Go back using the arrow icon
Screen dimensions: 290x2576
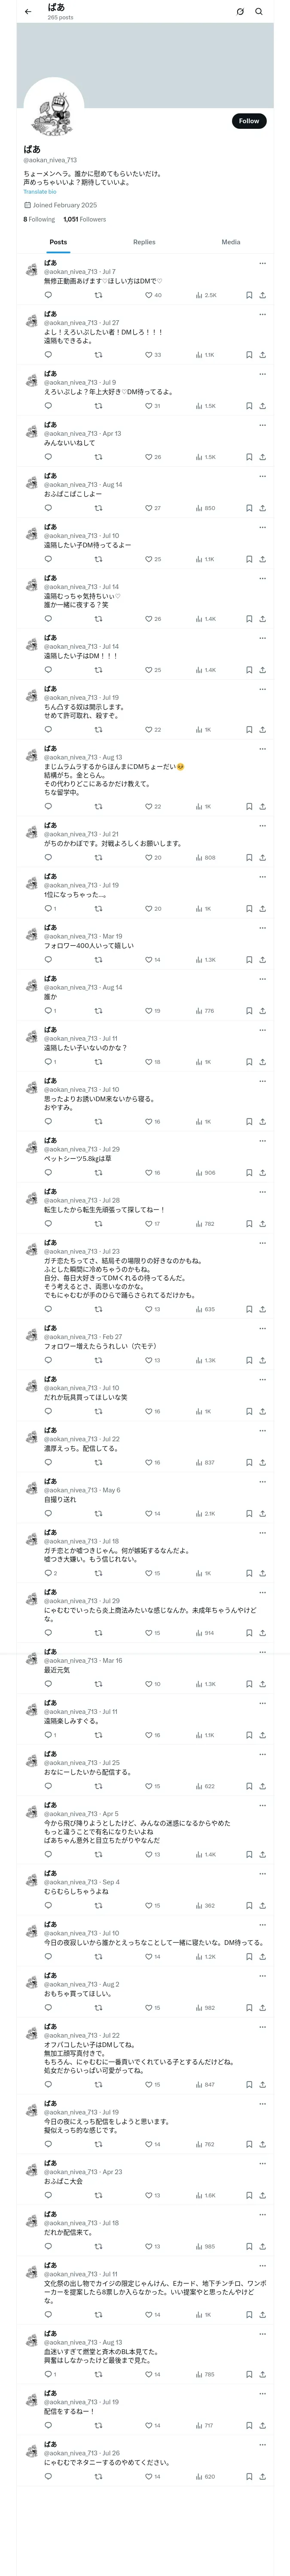(28, 12)
